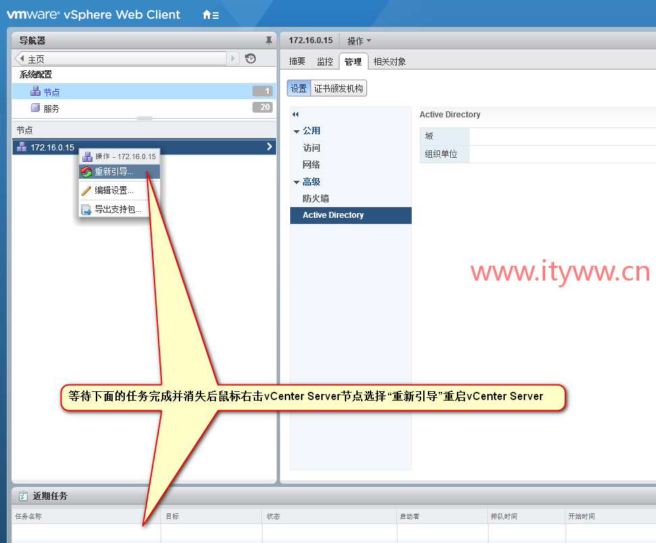Select the 设置 sub-tab button
Screen dimensions: 656x543
pos(299,88)
